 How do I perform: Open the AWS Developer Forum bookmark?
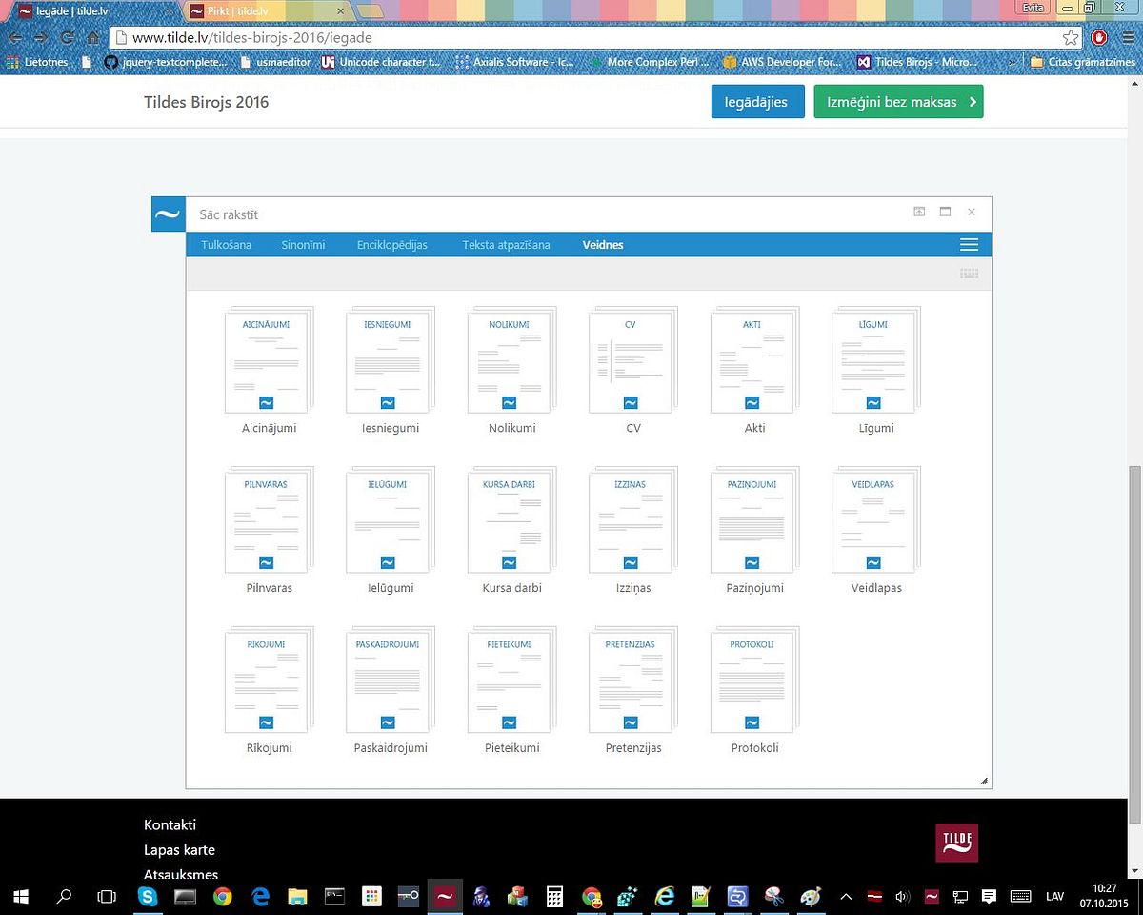point(782,62)
